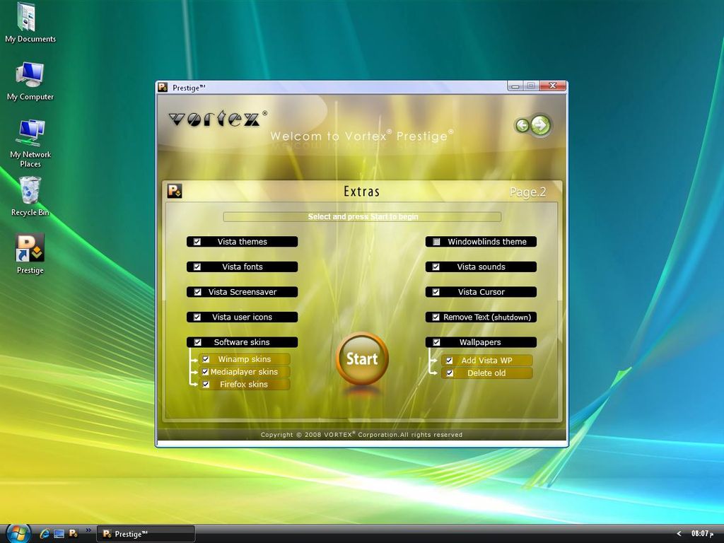Click the Prestige title bar icon
Screen dimensions: 724x543
coord(163,87)
